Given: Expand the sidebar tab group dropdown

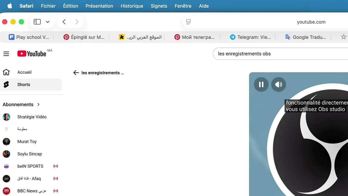Looking at the screenshot, I should pos(48,22).
